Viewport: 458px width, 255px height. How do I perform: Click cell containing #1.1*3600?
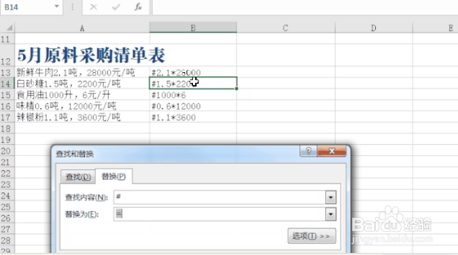tap(193, 117)
